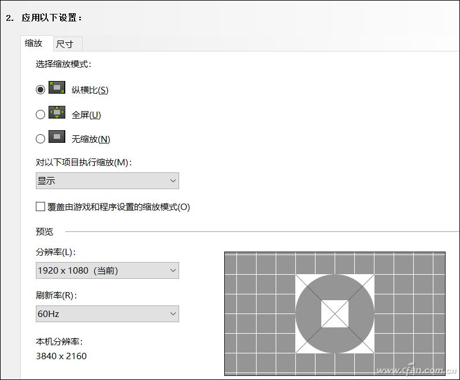Click the aspect ratio scaling icon
The width and height of the screenshot is (460, 380).
click(x=57, y=87)
